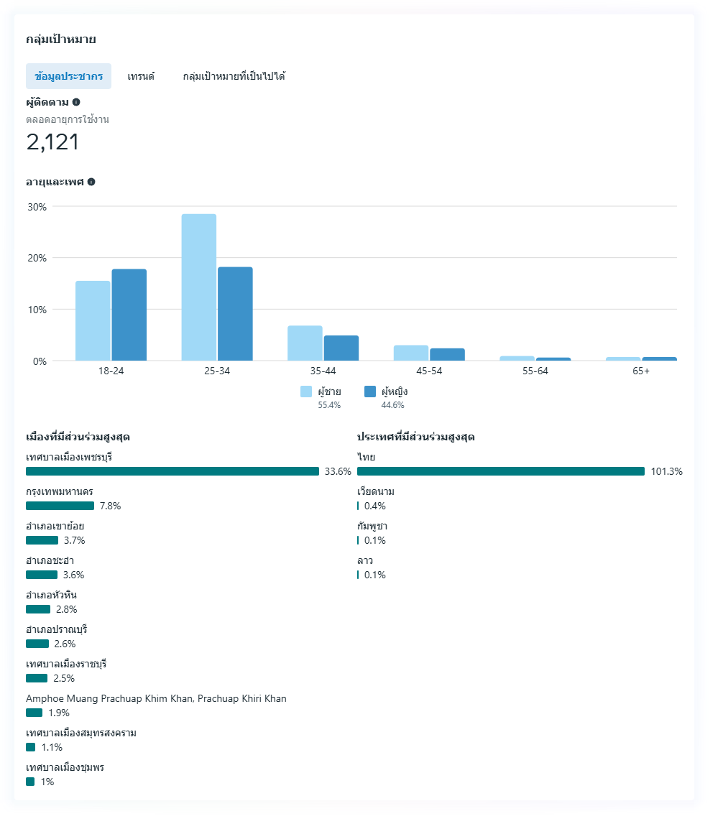The width and height of the screenshot is (723, 829).
Task: Click the อำเภอเขาย้อย city name
Action: 55,526
